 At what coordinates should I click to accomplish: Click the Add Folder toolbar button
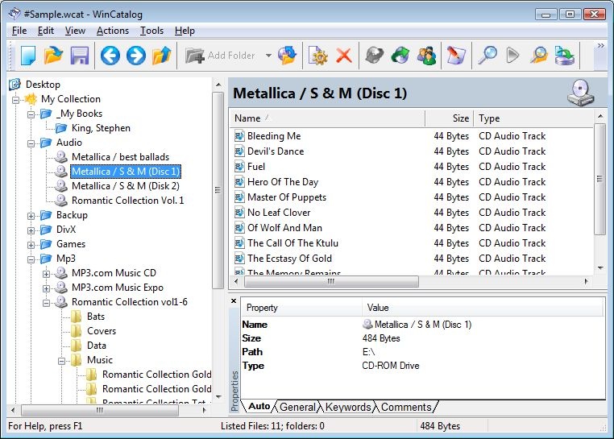221,56
